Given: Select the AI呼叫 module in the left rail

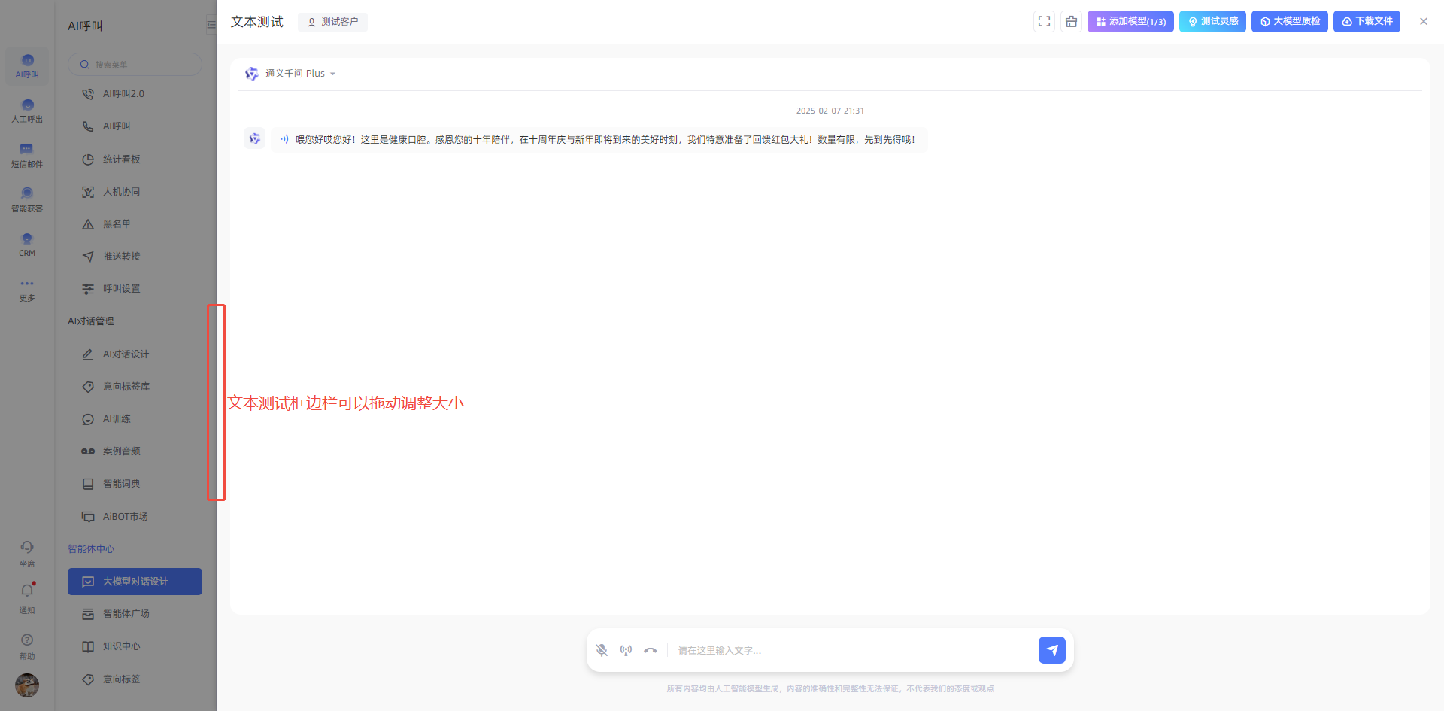Looking at the screenshot, I should click(27, 66).
